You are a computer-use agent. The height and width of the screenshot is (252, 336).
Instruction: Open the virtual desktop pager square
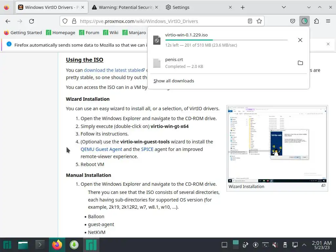pos(236,245)
